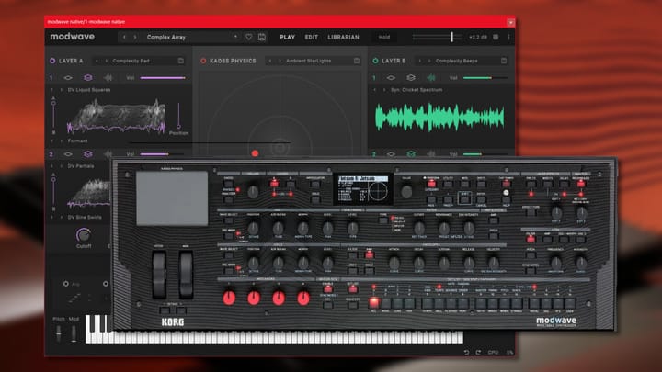662x372 pixels.
Task: Open the Syn: Cricket Spectrum sample selector
Action: pyautogui.click(x=417, y=90)
